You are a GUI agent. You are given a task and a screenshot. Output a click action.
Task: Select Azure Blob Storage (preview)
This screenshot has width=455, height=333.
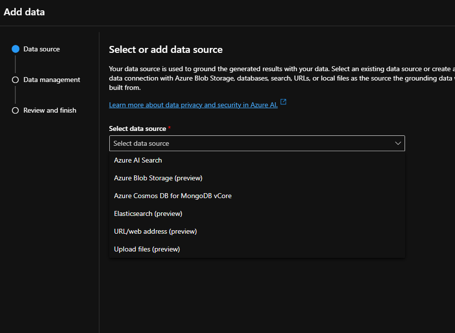257,178
